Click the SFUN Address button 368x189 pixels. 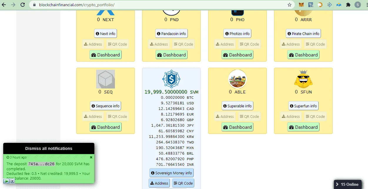291,116
